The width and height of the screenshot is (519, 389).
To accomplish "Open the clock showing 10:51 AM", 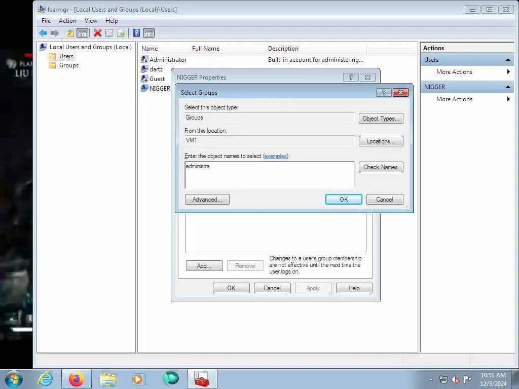I will (493, 375).
